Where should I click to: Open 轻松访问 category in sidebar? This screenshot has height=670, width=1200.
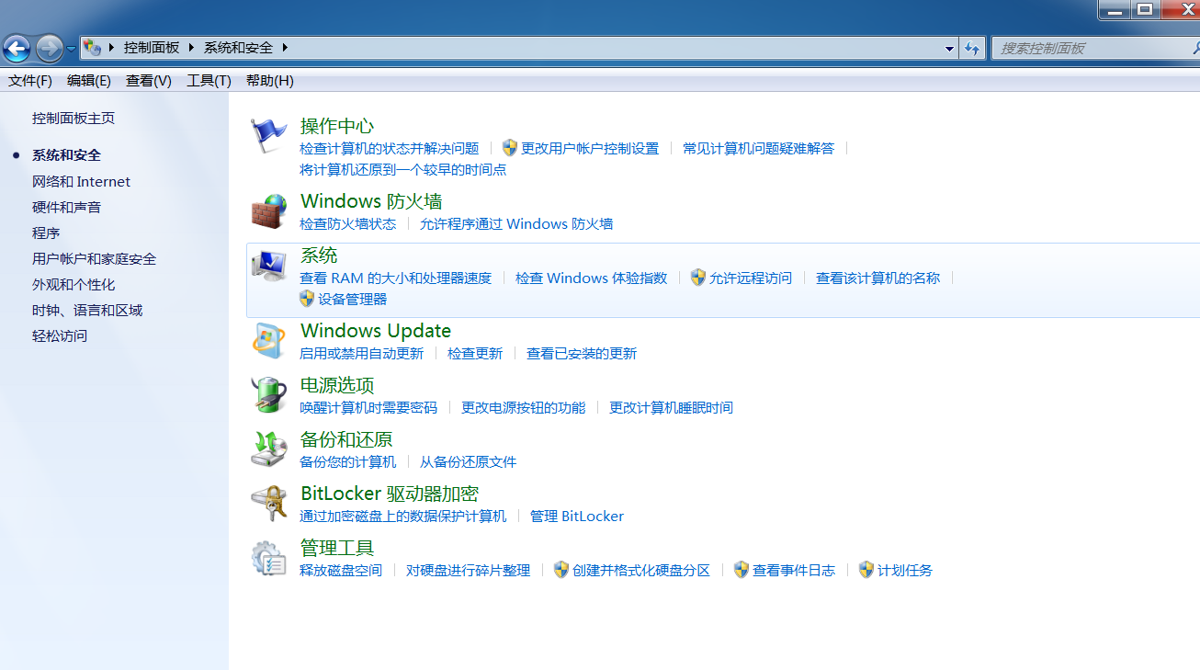pos(60,336)
